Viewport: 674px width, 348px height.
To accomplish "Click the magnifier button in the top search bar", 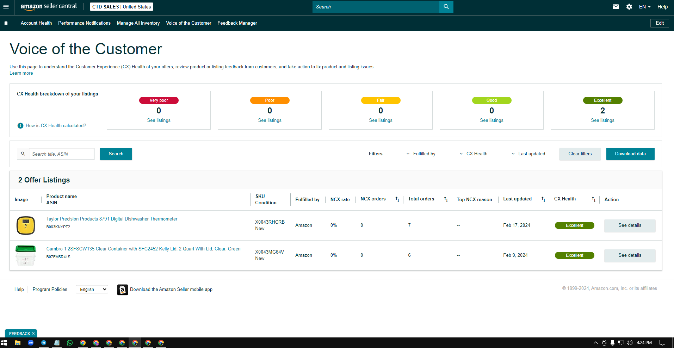I will click(x=446, y=7).
